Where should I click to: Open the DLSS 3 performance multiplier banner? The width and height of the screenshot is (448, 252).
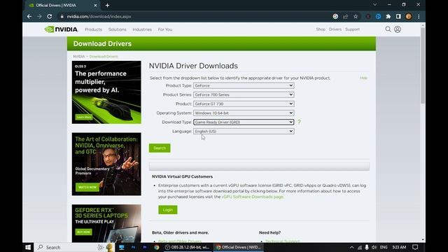(x=106, y=92)
